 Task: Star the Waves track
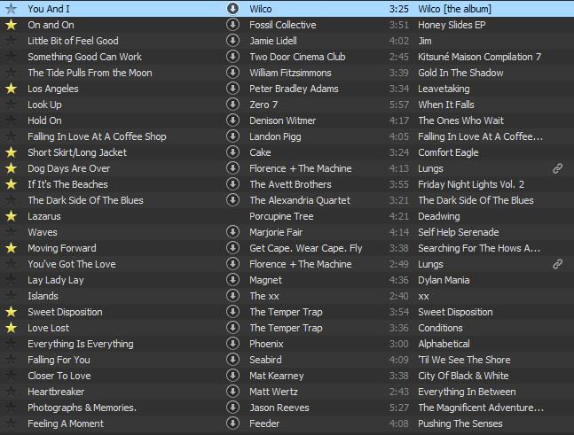coord(12,232)
